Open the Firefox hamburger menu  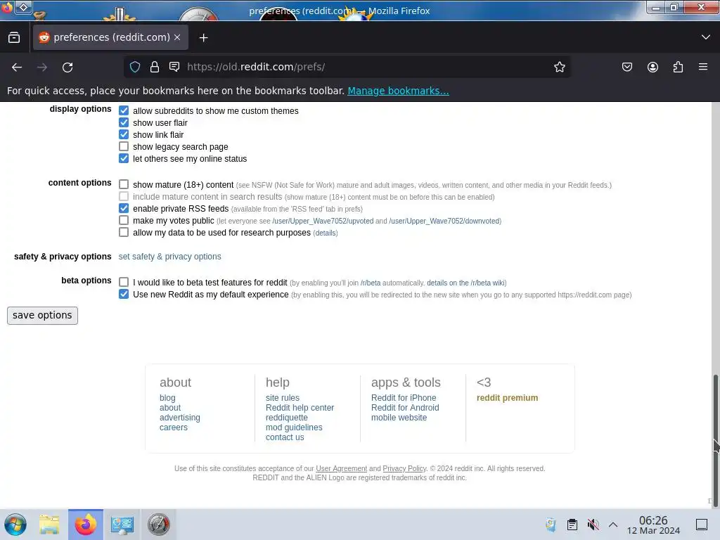[703, 67]
